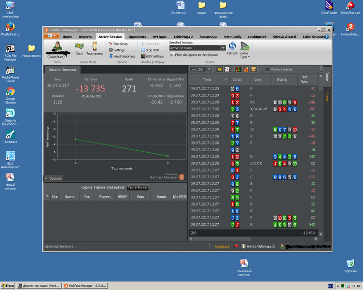Open the LeakBuster tab

coord(257,37)
